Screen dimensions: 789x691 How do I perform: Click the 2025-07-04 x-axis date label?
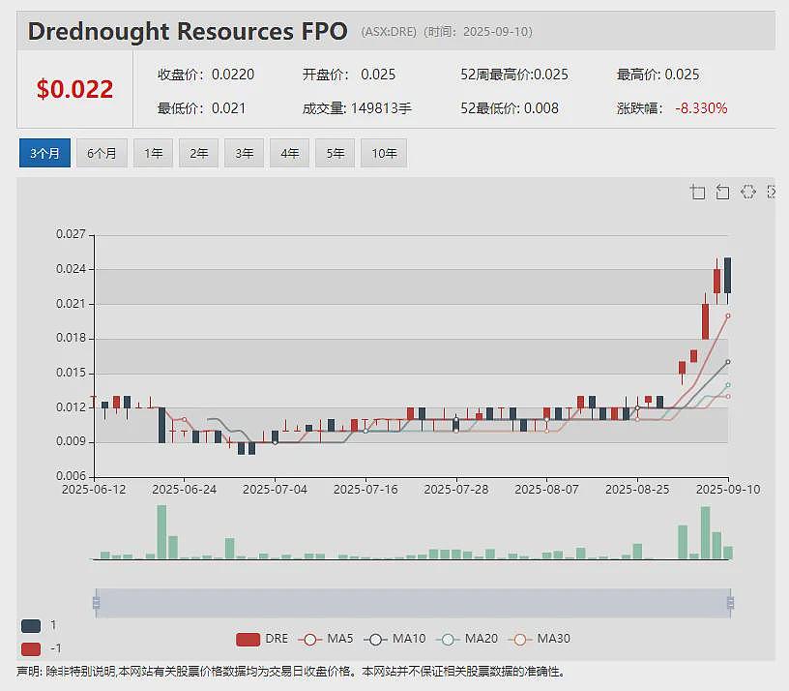pyautogui.click(x=275, y=490)
